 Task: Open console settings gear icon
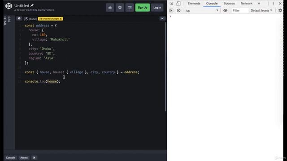click(x=280, y=11)
